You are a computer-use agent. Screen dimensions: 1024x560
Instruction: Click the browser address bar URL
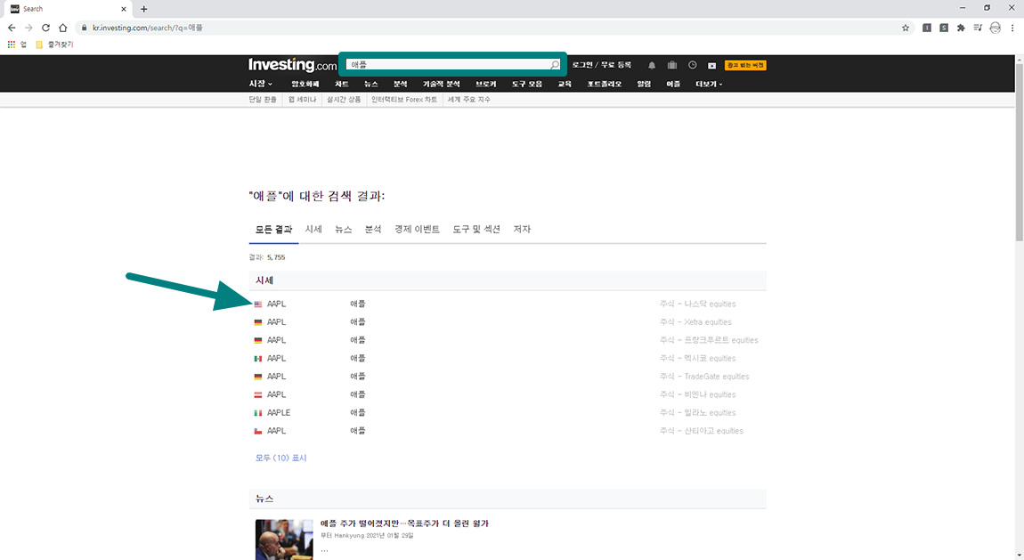click(x=148, y=28)
